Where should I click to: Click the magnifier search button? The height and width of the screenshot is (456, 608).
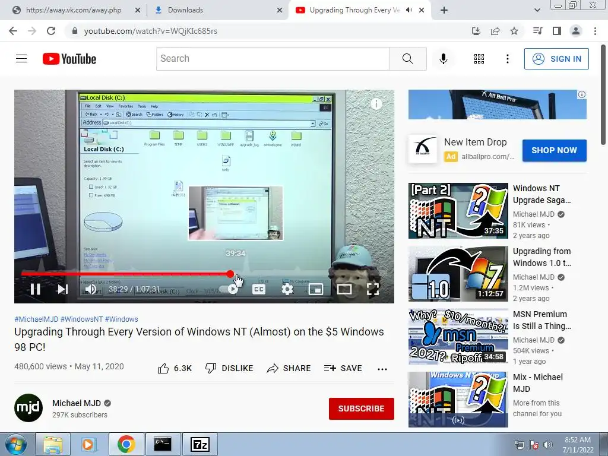[407, 59]
